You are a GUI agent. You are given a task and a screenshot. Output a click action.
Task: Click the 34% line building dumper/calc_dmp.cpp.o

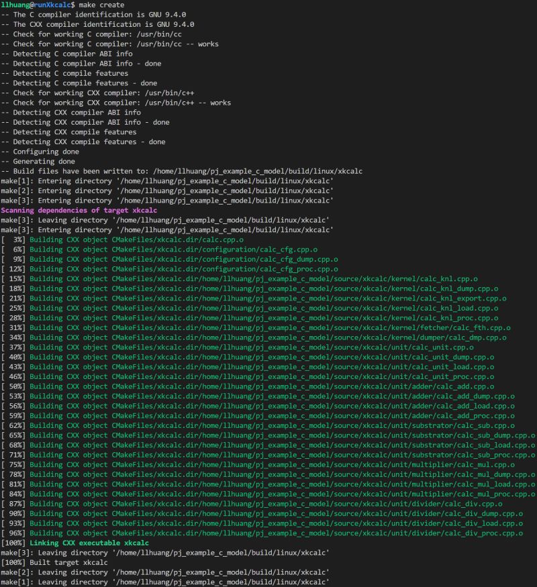(x=254, y=337)
